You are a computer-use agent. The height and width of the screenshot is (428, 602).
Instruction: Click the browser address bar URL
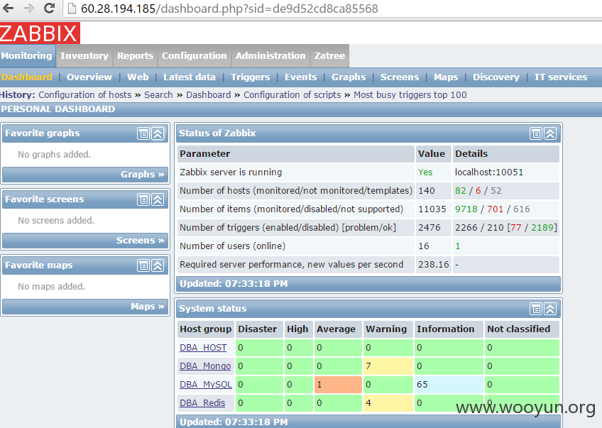coord(229,9)
